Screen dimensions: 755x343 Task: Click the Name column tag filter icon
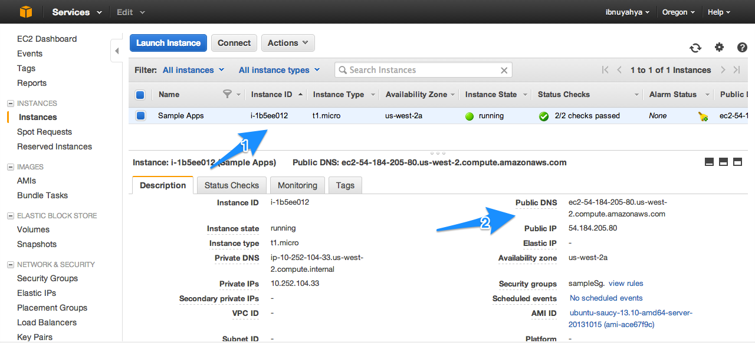tap(228, 94)
